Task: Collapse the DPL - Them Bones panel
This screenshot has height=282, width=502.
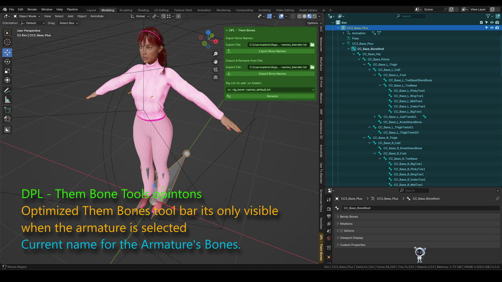Action: click(227, 30)
